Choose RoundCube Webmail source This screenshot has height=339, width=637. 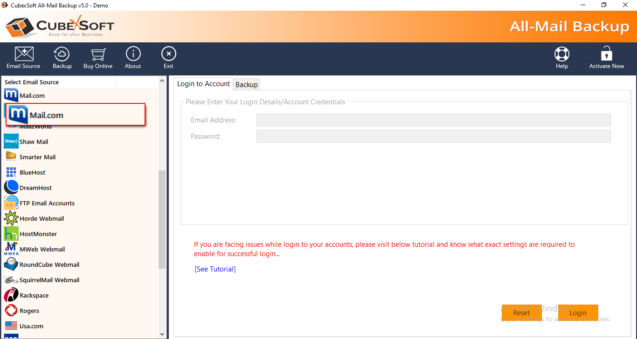[49, 264]
